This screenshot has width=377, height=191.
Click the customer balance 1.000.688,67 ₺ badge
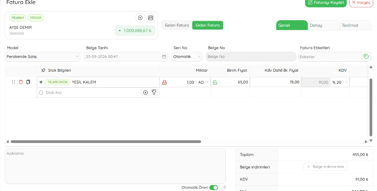tap(135, 30)
